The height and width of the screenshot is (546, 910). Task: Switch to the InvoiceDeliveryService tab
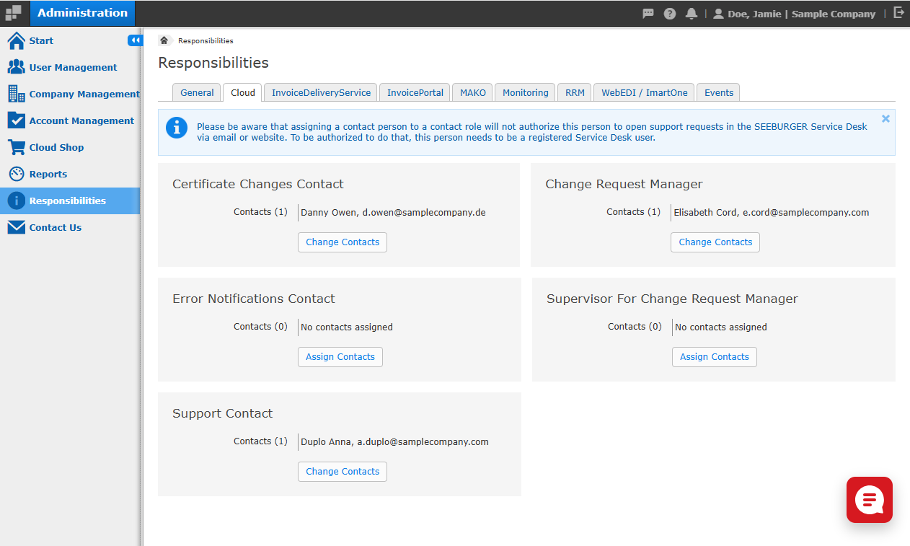321,92
